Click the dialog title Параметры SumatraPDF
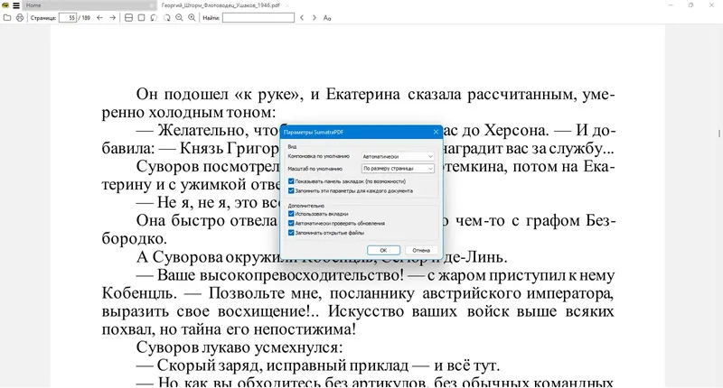The width and height of the screenshot is (723, 388). [x=314, y=132]
